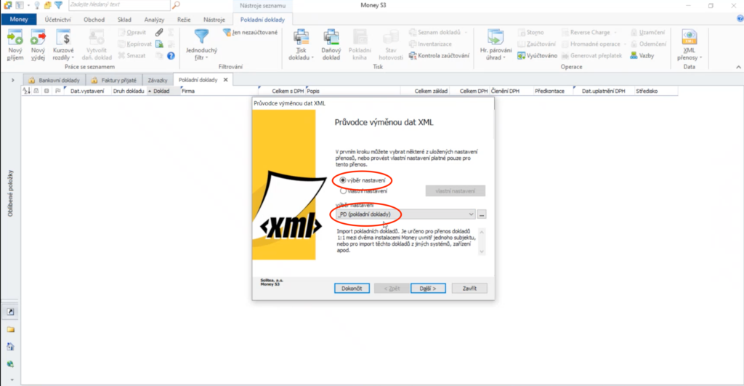This screenshot has height=386, width=744.
Task: Click the description scrollbar down arrow
Action: click(482, 252)
